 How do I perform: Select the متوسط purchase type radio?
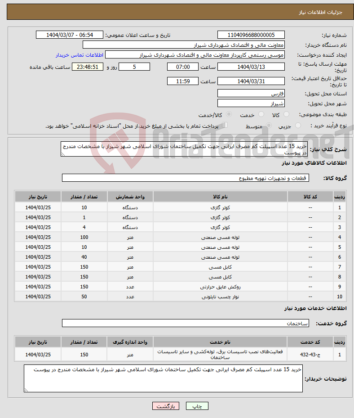269,125
